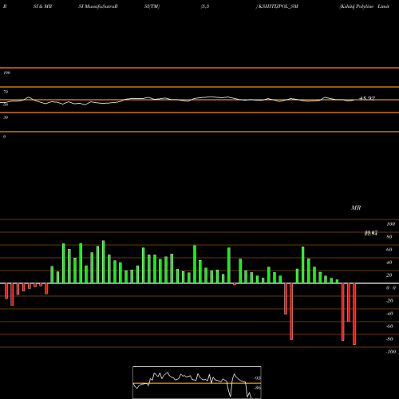The image size is (399, 399).
Task: Click the RSI current value 48.92
Action: coord(367,98)
